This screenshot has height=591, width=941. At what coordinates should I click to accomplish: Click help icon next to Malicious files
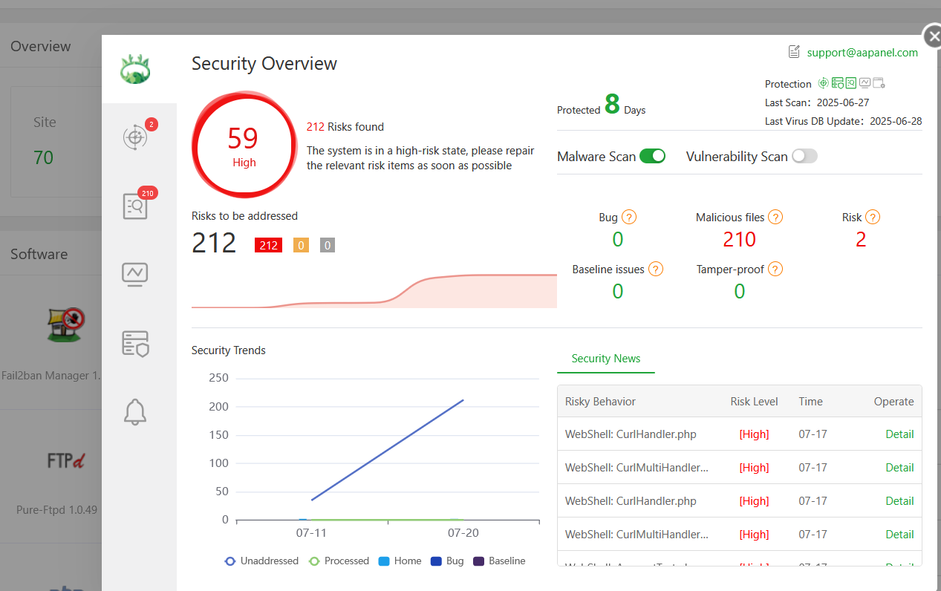(x=775, y=218)
